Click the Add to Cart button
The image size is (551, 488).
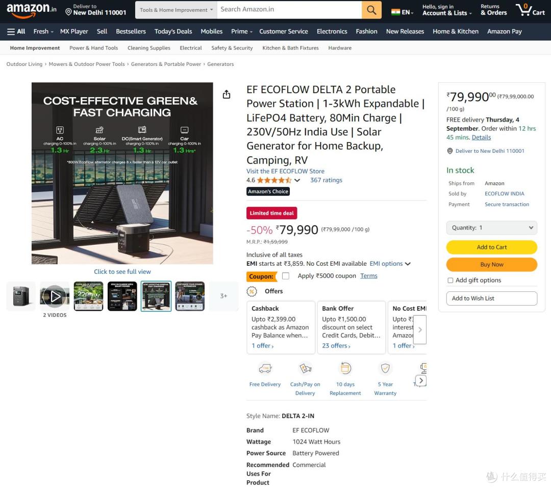(492, 247)
